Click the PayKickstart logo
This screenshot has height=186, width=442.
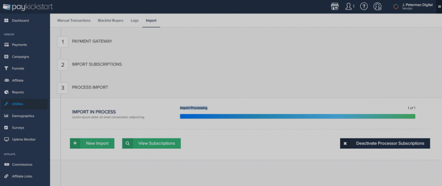[x=28, y=7]
